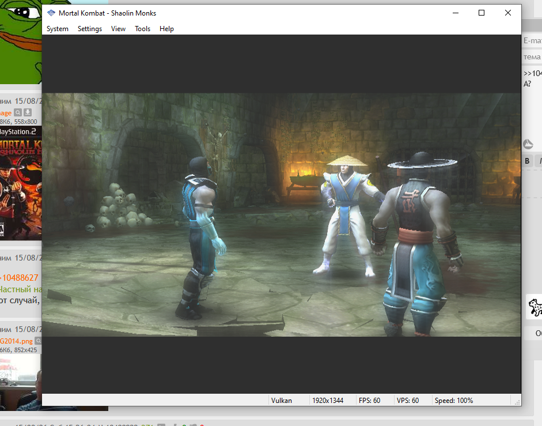Open the orange image file link above PlayStation 2 cover
542x426 pixels.
click(x=6, y=113)
